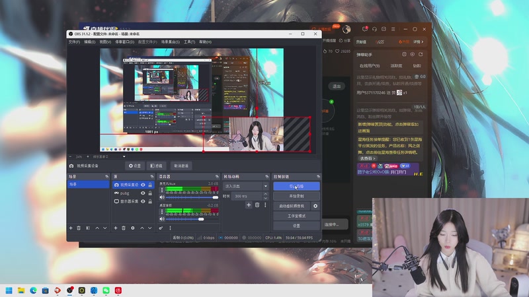Image resolution: width=529 pixels, height=297 pixels.
Task: Open the Mic/Aux channel options dots
Action: pos(162,190)
